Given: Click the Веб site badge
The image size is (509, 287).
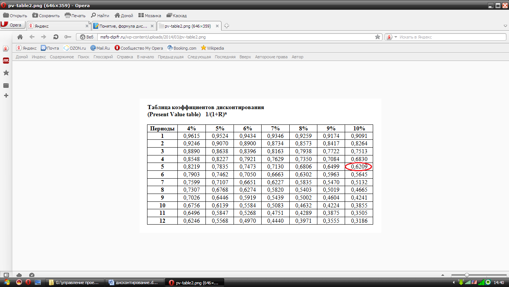Looking at the screenshot, I should coord(87,37).
